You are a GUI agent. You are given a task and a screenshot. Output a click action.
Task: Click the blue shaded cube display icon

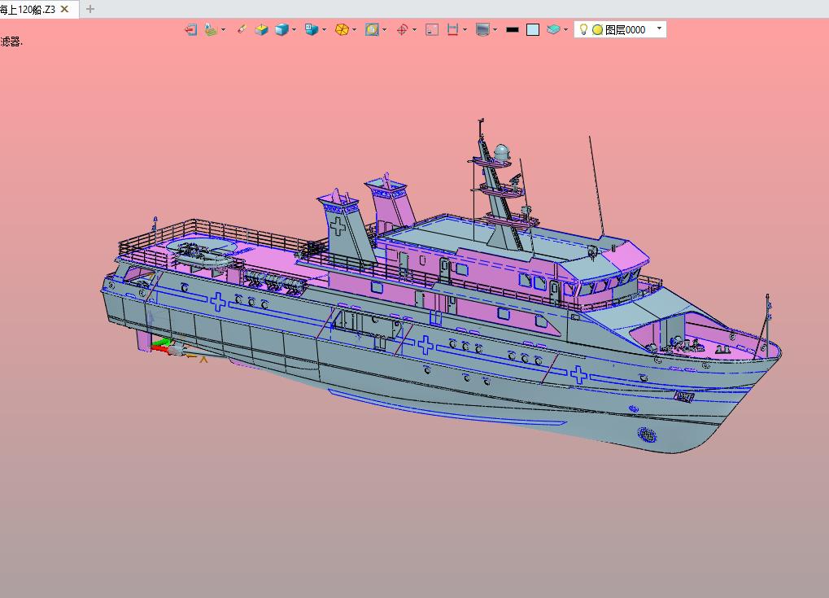[x=281, y=29]
